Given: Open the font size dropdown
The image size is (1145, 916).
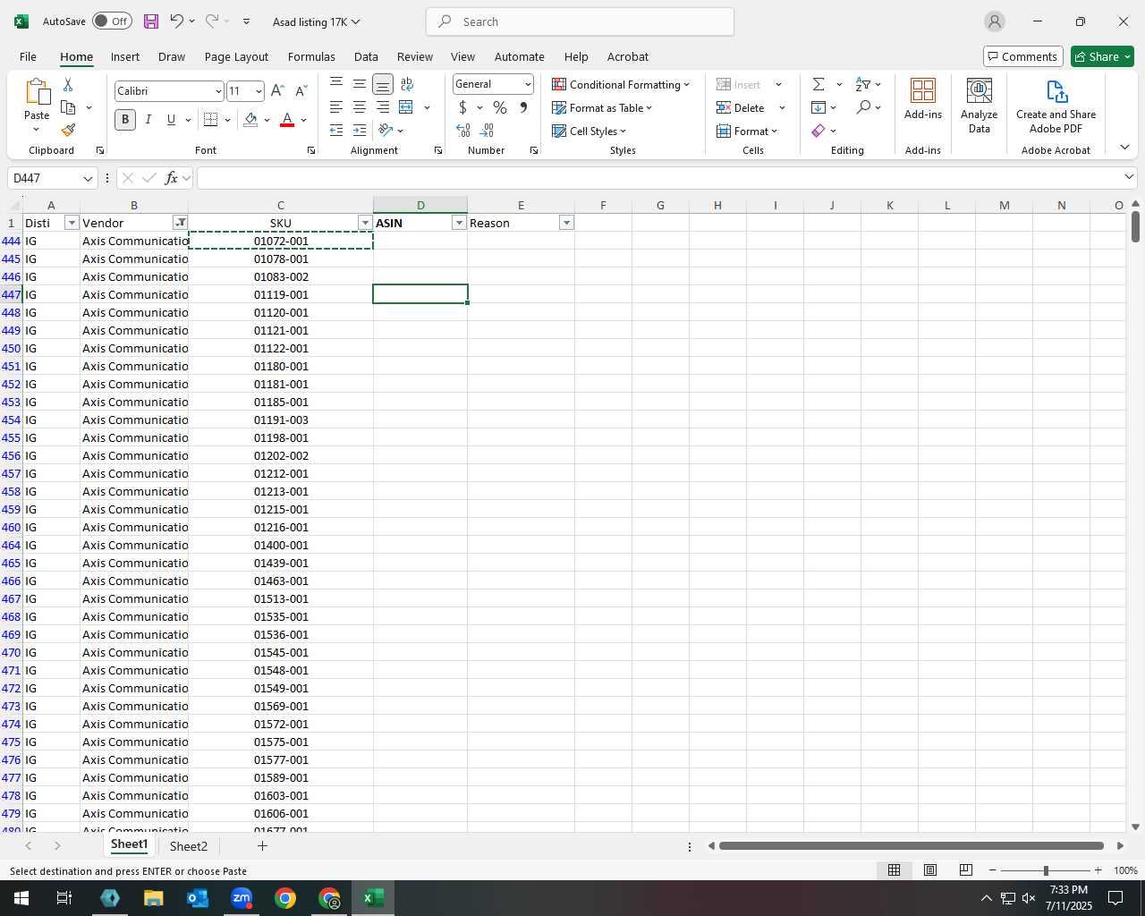Looking at the screenshot, I should 259,91.
